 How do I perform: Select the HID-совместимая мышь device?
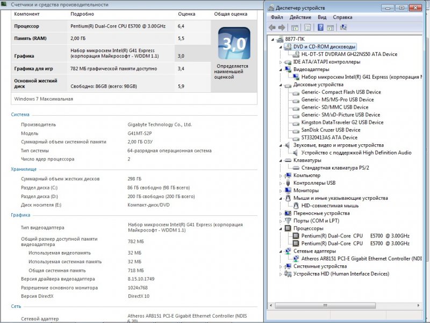pyautogui.click(x=329, y=206)
